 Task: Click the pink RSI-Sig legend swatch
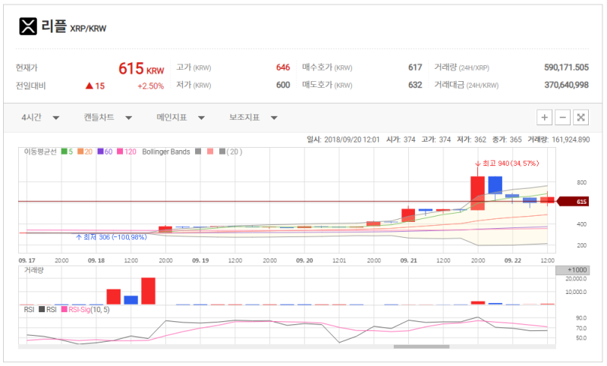(x=64, y=309)
